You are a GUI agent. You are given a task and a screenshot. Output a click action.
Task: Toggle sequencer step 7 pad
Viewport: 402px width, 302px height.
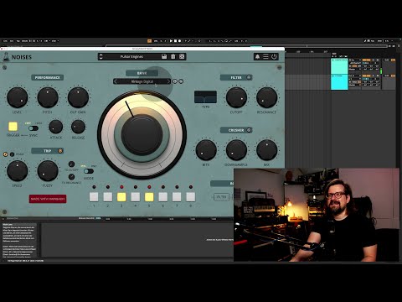tap(177, 197)
